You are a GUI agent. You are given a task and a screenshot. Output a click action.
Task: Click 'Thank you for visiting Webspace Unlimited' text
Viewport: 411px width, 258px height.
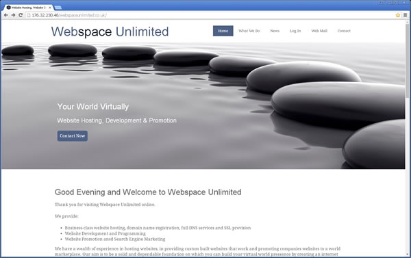tap(105, 205)
